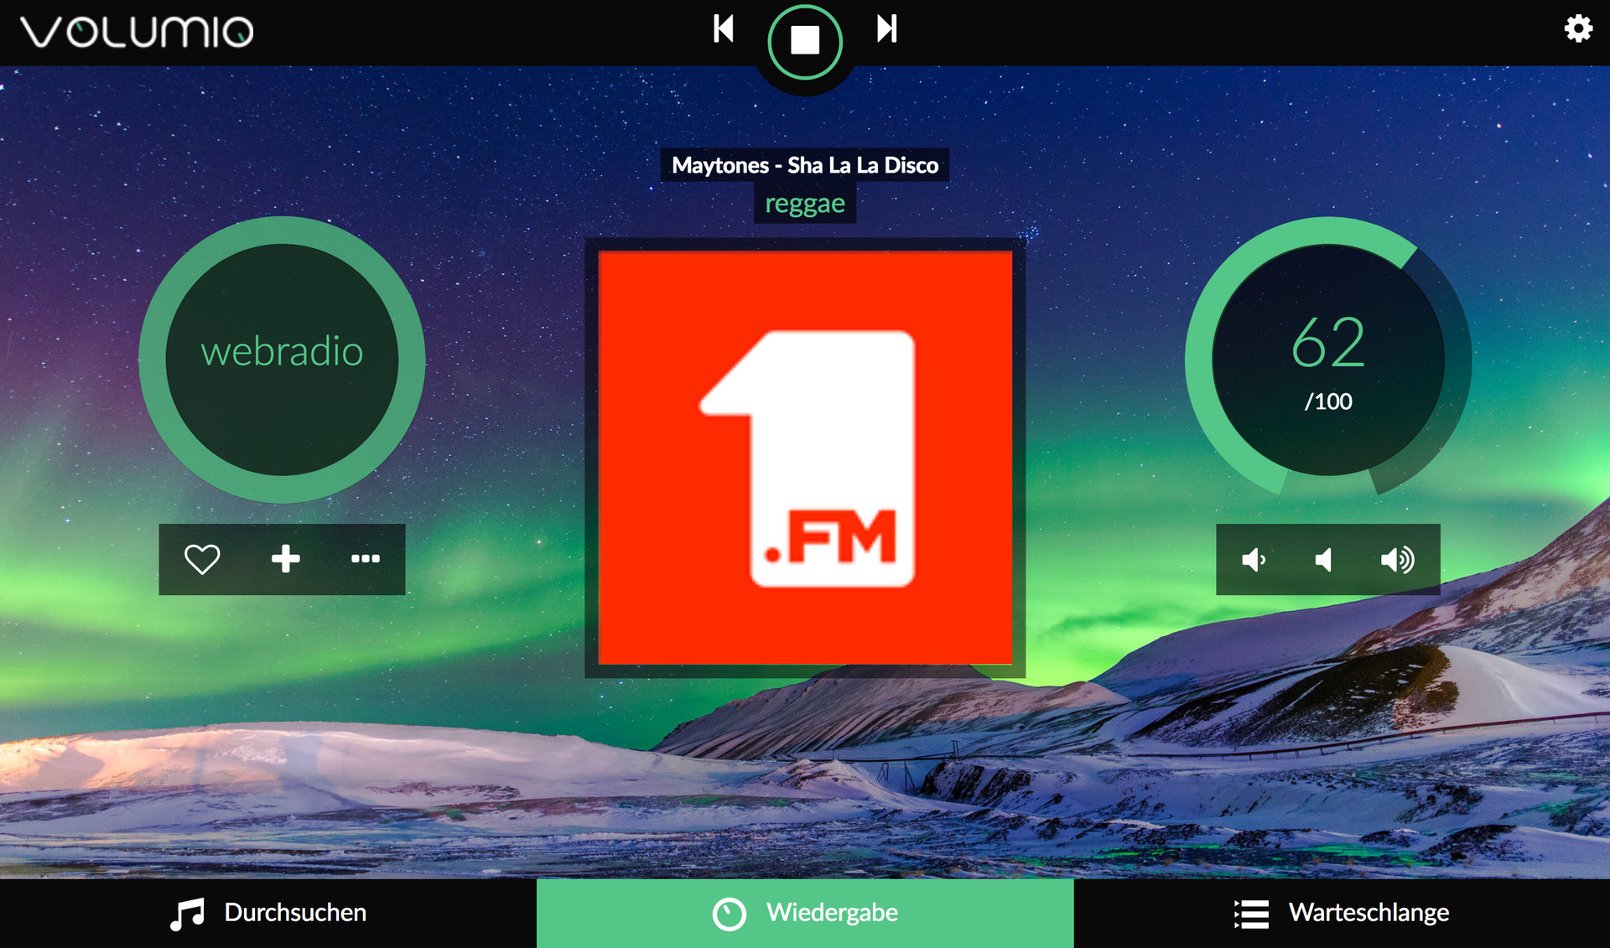
Task: Open the Warteschlange tab
Action: (1342, 914)
